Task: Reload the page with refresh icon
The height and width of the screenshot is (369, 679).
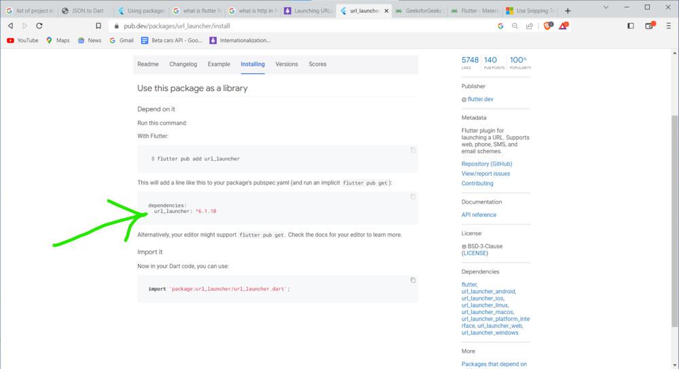Action: click(39, 26)
